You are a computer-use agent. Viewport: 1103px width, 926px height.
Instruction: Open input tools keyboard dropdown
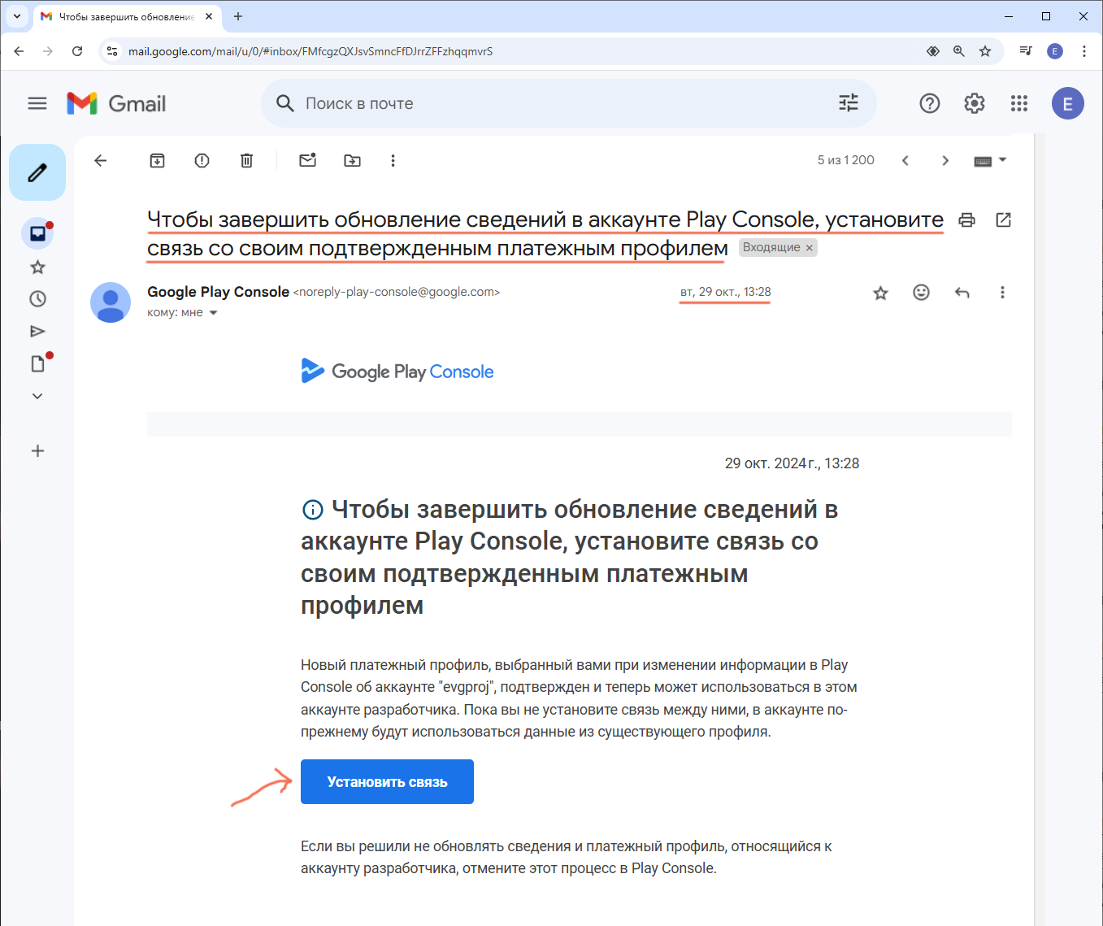click(990, 160)
